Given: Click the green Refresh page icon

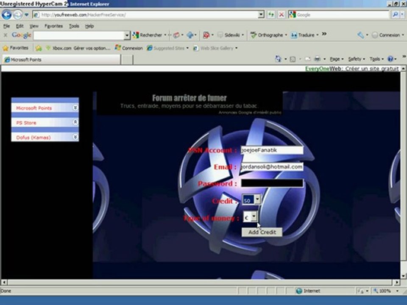Looking at the screenshot, I should (271, 15).
